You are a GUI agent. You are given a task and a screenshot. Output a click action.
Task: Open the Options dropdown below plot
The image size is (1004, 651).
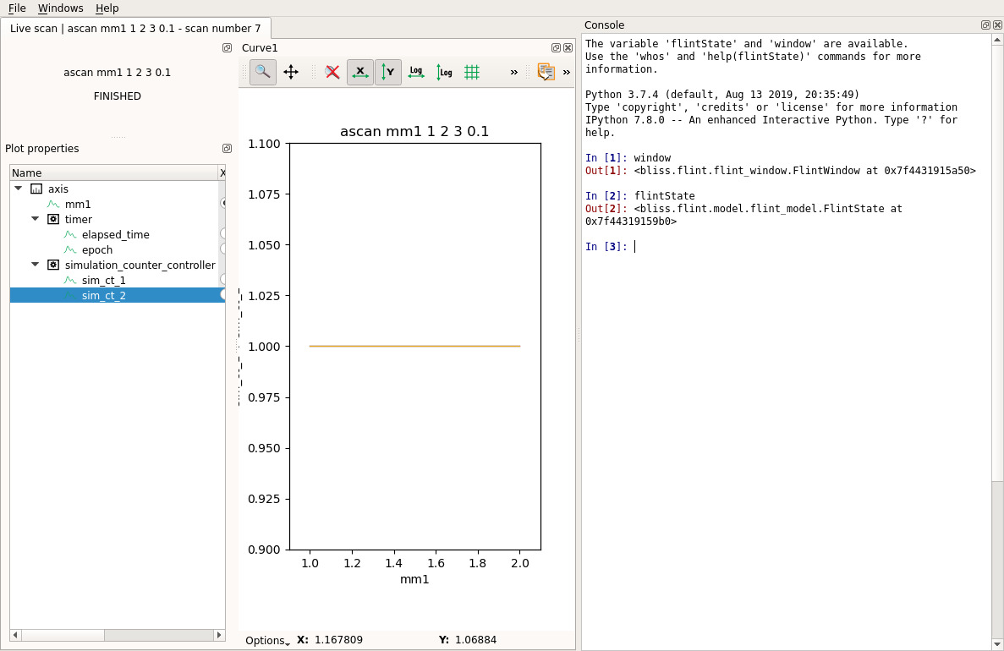[x=267, y=640]
